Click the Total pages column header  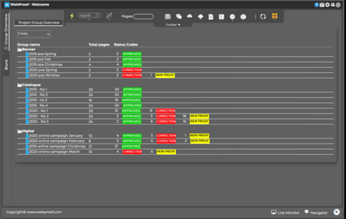point(99,45)
